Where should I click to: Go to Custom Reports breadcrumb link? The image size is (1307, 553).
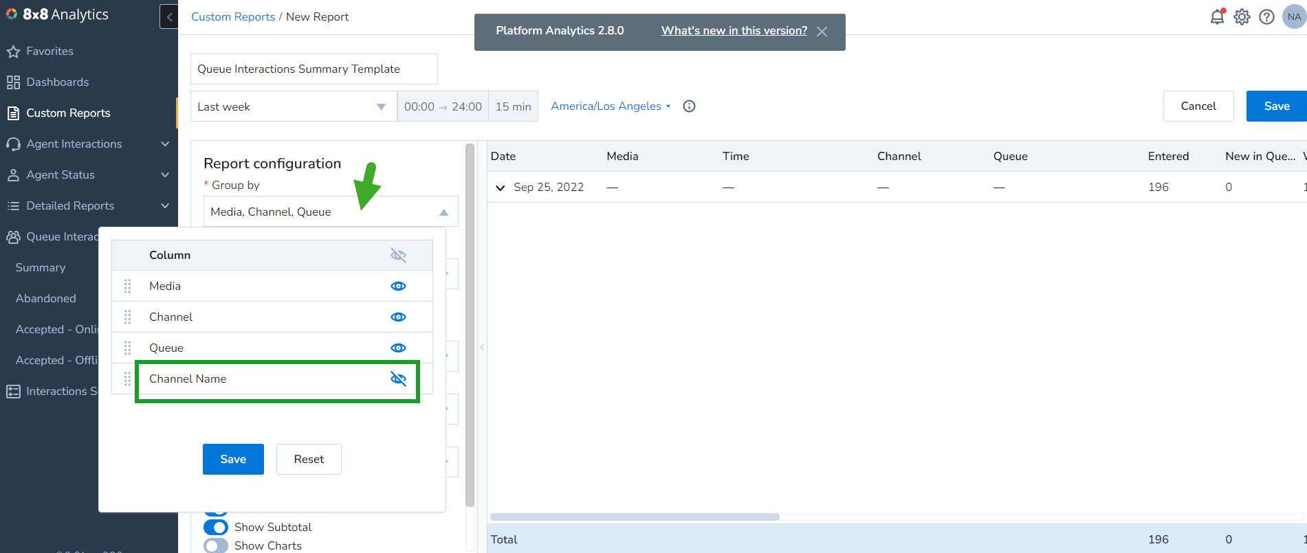point(233,16)
